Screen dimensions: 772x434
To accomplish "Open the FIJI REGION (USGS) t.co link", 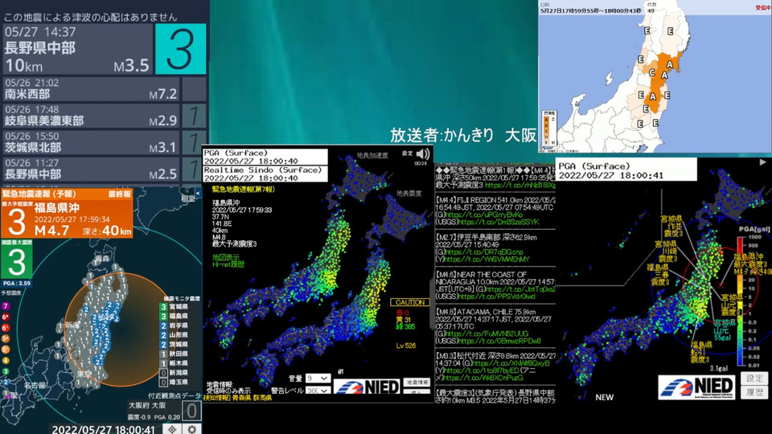I will coord(499,223).
